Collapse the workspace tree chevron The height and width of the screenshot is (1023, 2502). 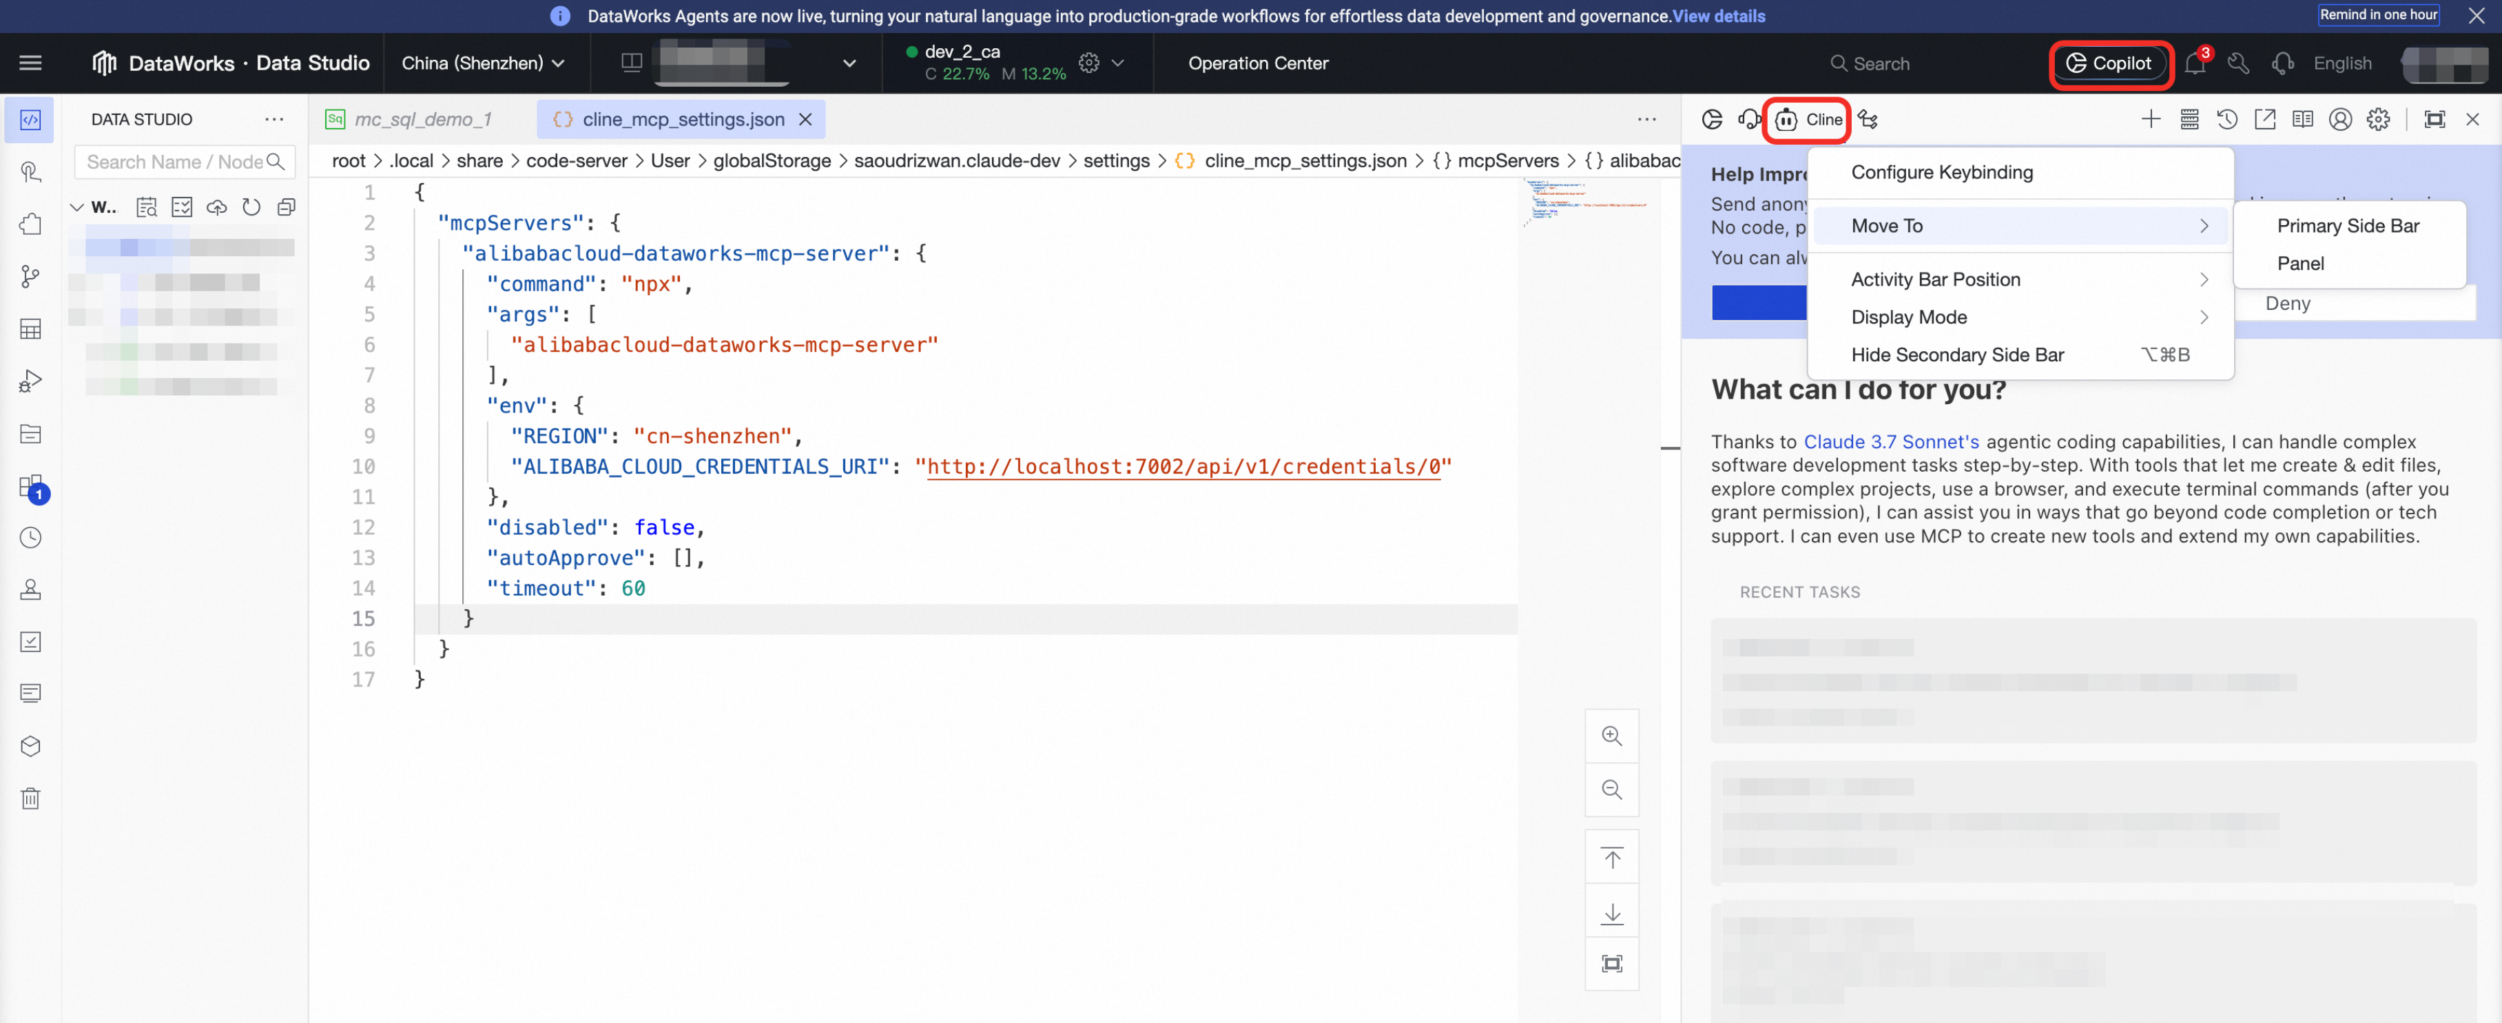tap(76, 207)
